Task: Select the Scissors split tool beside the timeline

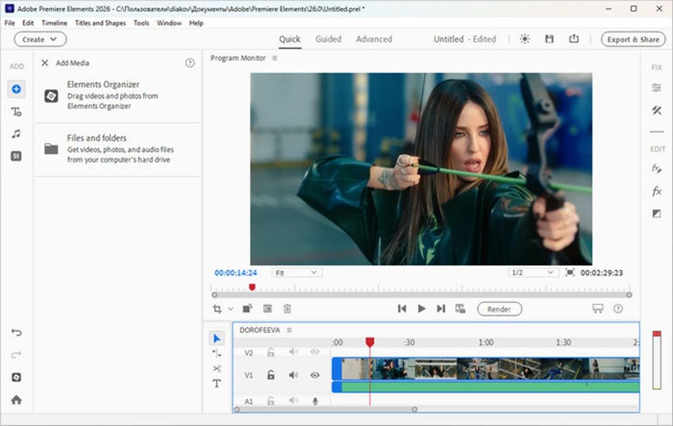Action: 217,368
